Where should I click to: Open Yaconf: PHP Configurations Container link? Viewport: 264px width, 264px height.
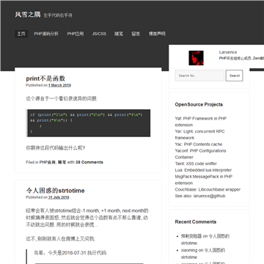(x=200, y=154)
